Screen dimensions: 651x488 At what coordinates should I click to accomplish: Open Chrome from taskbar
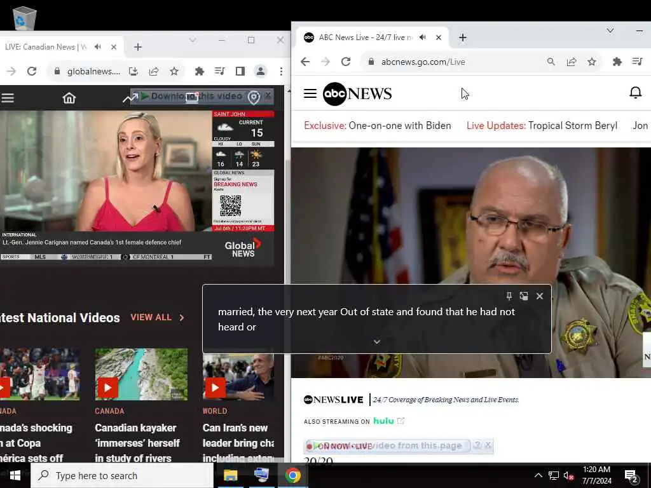292,475
